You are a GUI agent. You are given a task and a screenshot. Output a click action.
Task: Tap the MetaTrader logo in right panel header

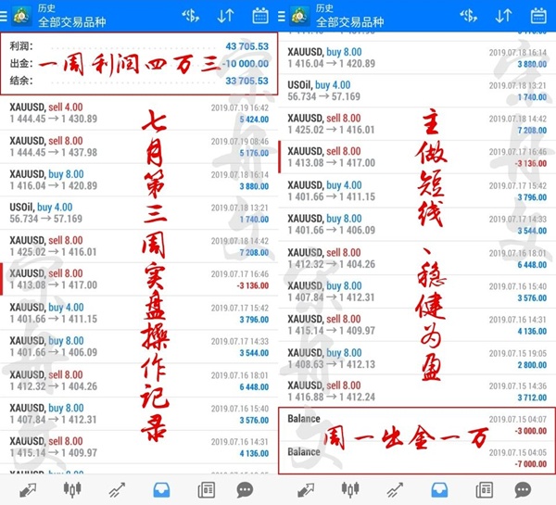299,16
